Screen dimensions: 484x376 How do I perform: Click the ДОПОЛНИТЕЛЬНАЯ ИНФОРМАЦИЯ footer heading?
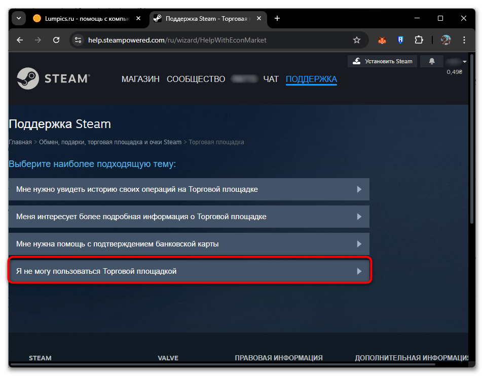[412, 358]
